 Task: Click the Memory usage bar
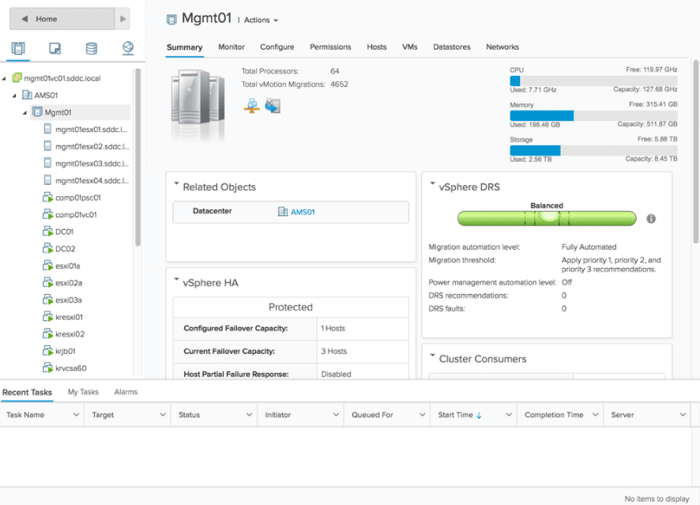coord(593,115)
